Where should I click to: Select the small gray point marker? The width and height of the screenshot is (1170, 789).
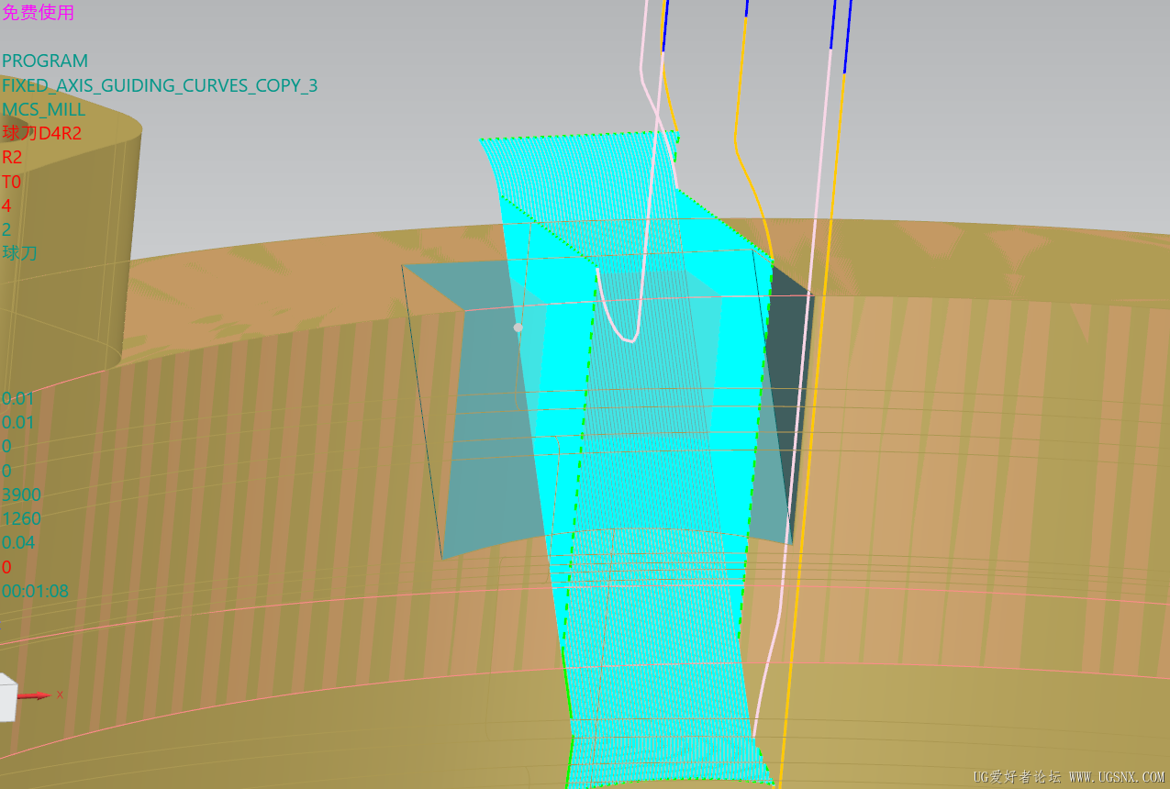click(x=518, y=328)
